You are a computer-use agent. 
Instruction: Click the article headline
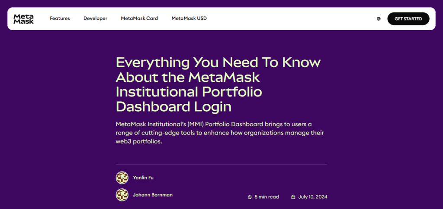click(218, 84)
